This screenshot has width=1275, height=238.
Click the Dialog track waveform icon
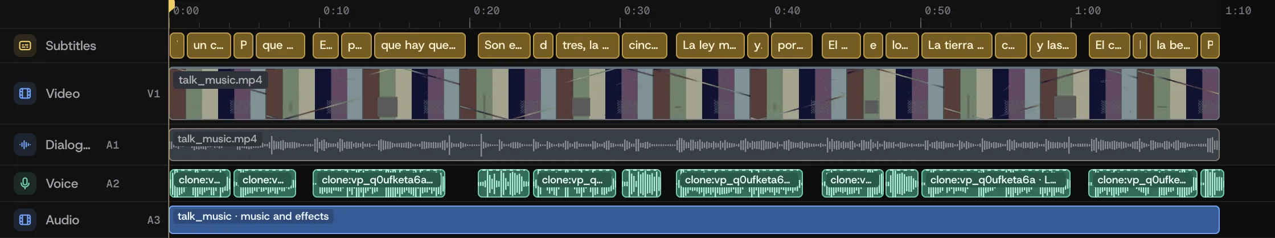click(x=25, y=145)
